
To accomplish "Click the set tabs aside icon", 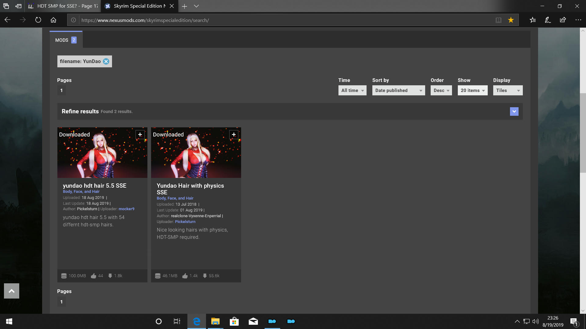I will pyautogui.click(x=18, y=6).
